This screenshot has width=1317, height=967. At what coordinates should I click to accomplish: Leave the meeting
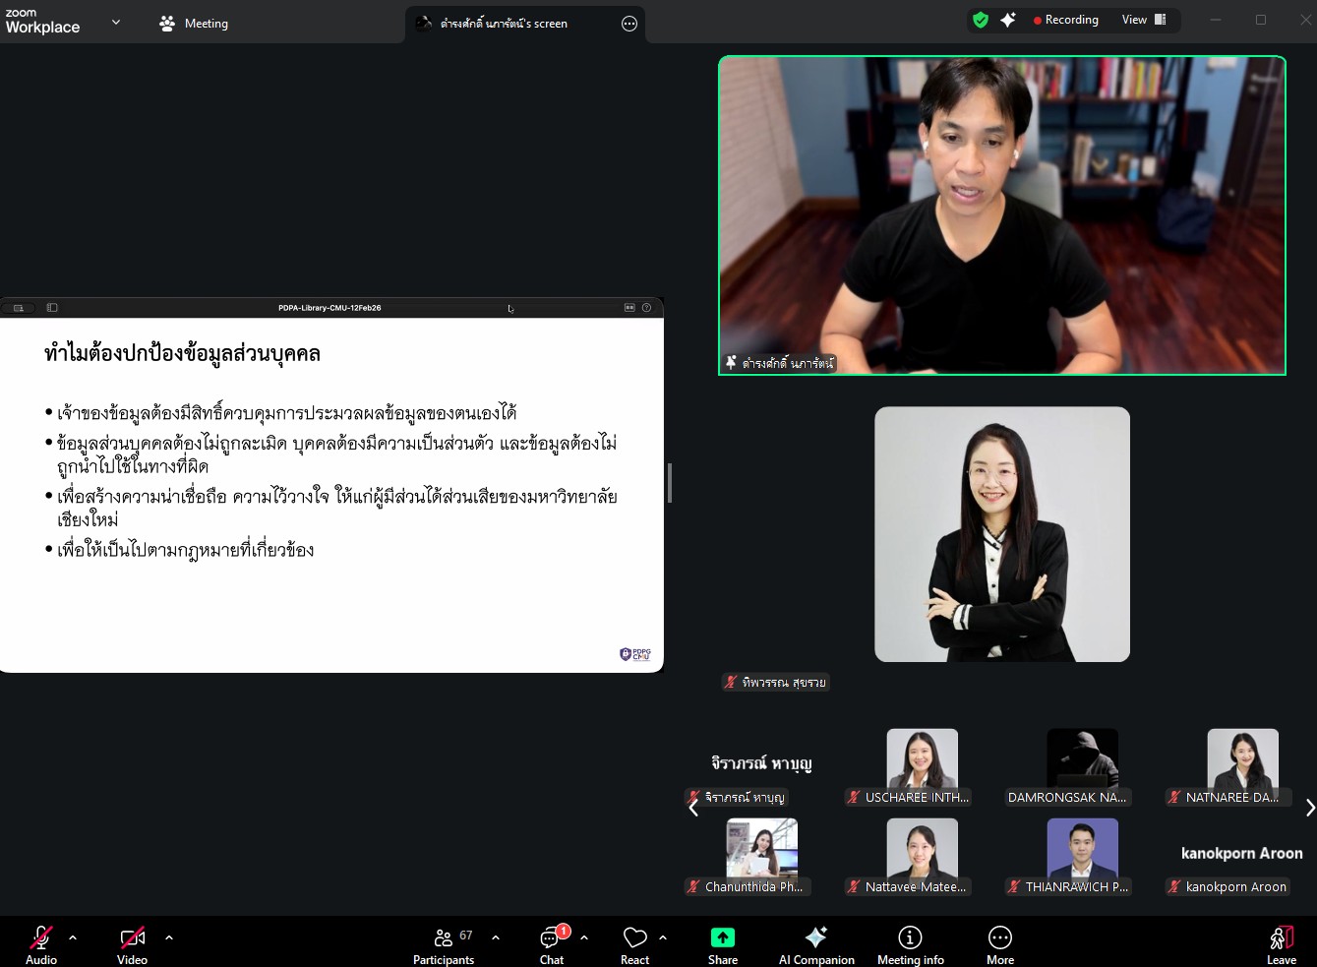pyautogui.click(x=1281, y=943)
